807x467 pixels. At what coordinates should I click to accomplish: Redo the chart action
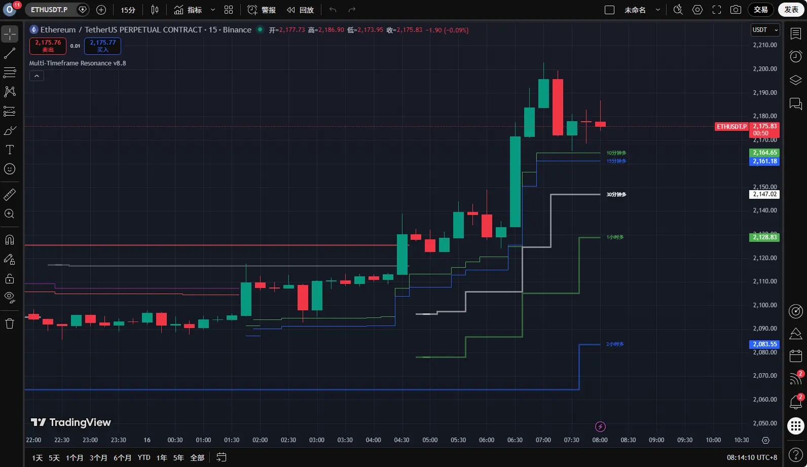pos(352,10)
